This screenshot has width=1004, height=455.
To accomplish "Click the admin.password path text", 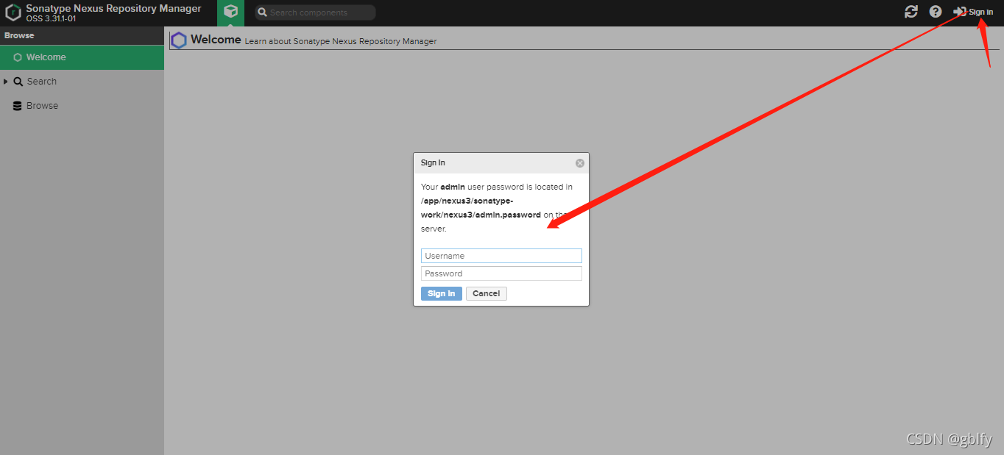I will [x=481, y=207].
